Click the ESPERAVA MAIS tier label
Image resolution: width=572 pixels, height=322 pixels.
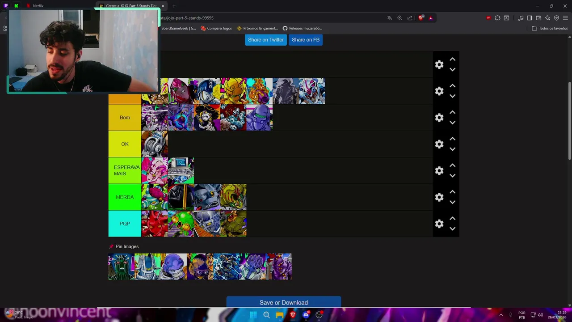[125, 170]
